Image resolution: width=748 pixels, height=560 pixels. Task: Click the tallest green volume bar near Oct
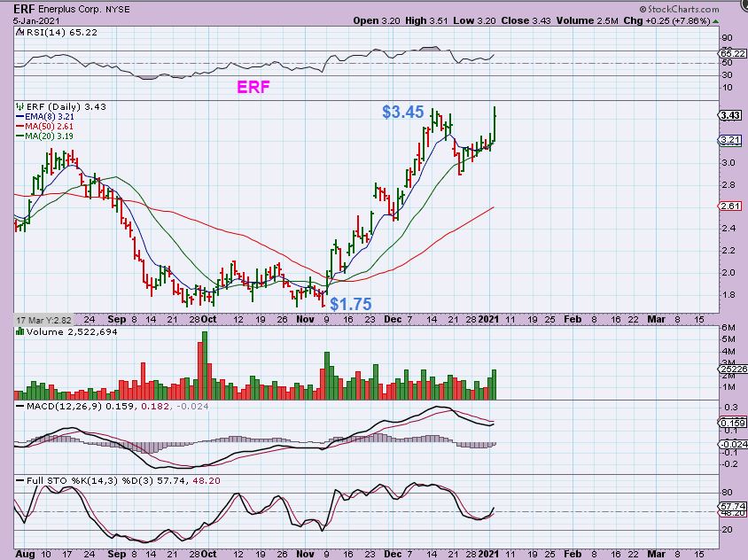point(205,365)
